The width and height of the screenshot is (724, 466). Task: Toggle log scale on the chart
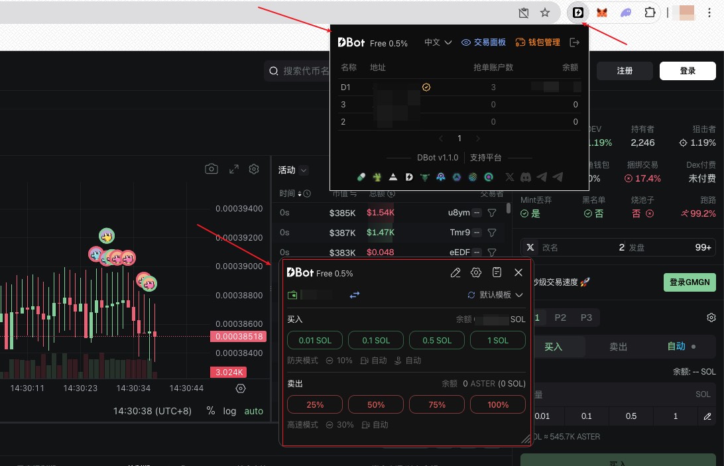[x=229, y=411]
